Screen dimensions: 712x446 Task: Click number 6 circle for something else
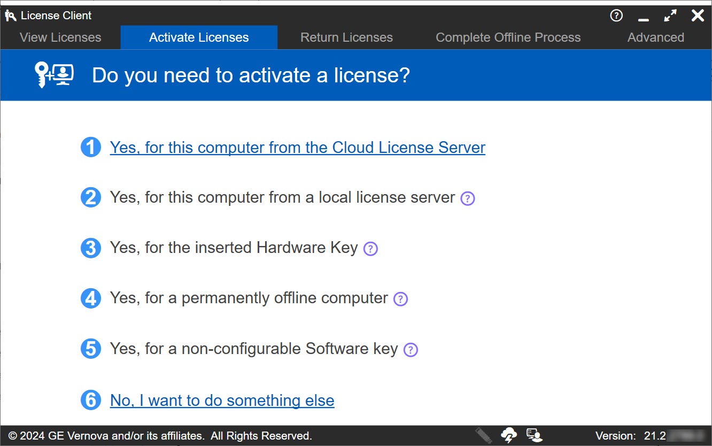(x=91, y=400)
